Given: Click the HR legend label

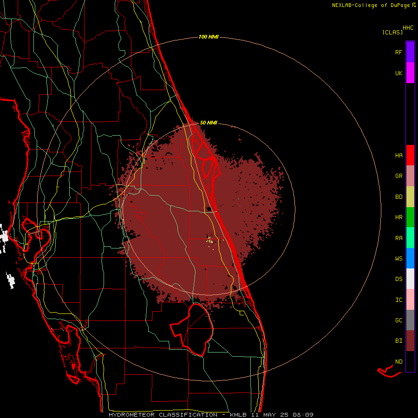Looking at the screenshot, I should tap(398, 217).
